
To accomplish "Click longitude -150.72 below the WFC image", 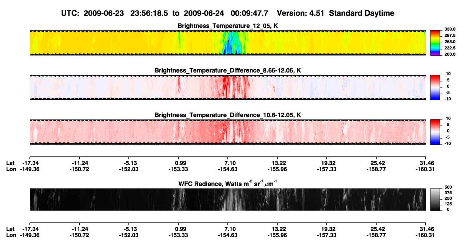I will point(79,235).
